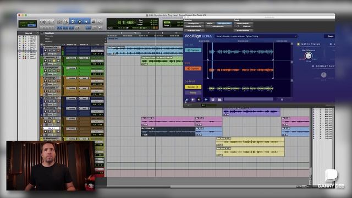Screen dimensions: 352x198
Task: Open the VocAlign preset dropdown
Action: 256,36
